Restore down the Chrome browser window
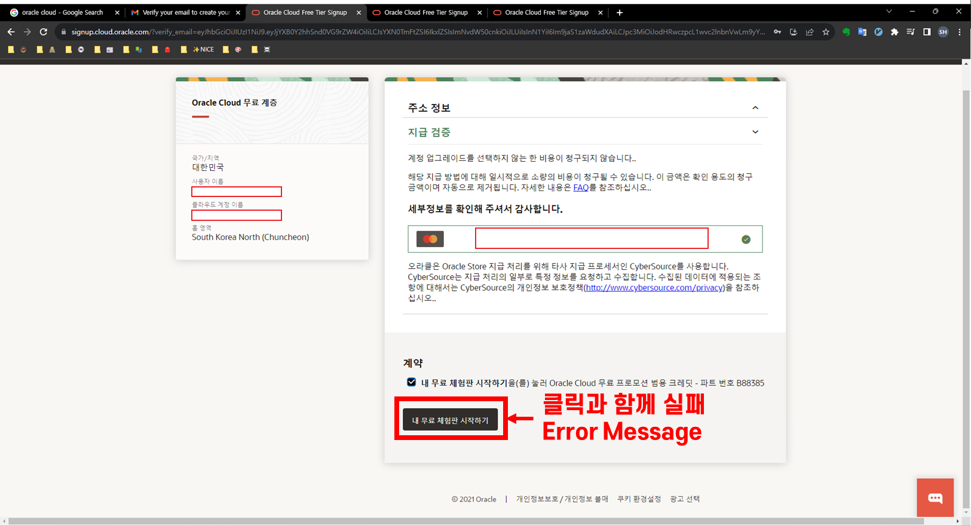The image size is (971, 526). pos(935,11)
